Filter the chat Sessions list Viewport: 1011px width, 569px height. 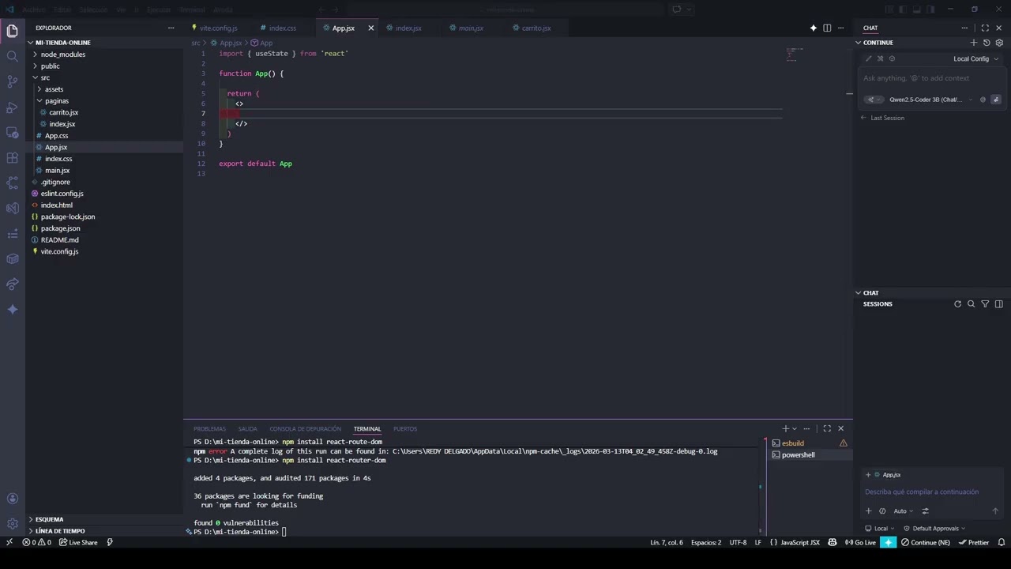985,304
